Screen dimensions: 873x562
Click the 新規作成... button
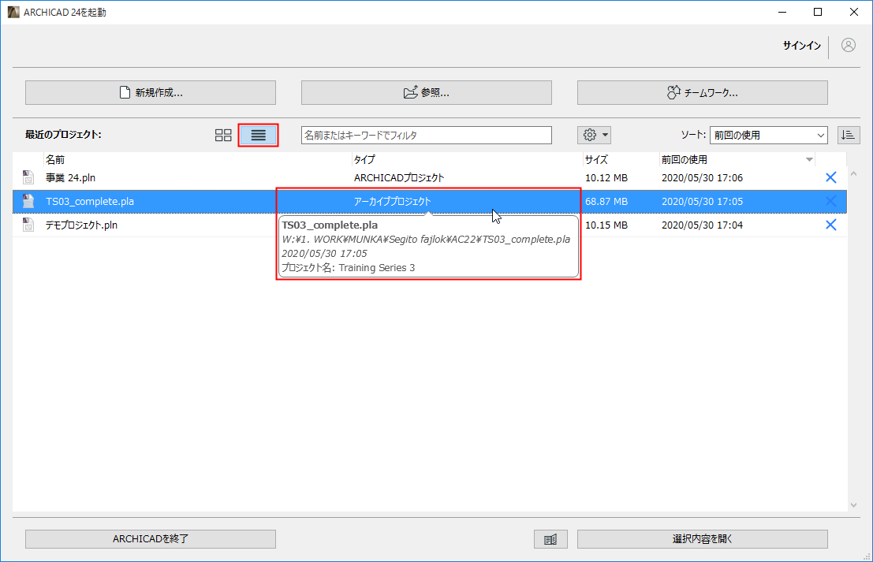click(x=151, y=92)
